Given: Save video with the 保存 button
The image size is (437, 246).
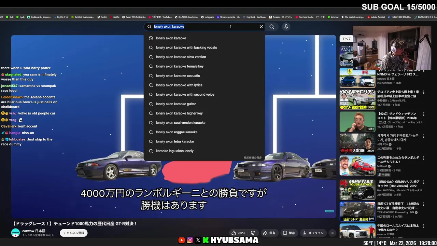Looking at the screenshot, I should pyautogui.click(x=289, y=233).
